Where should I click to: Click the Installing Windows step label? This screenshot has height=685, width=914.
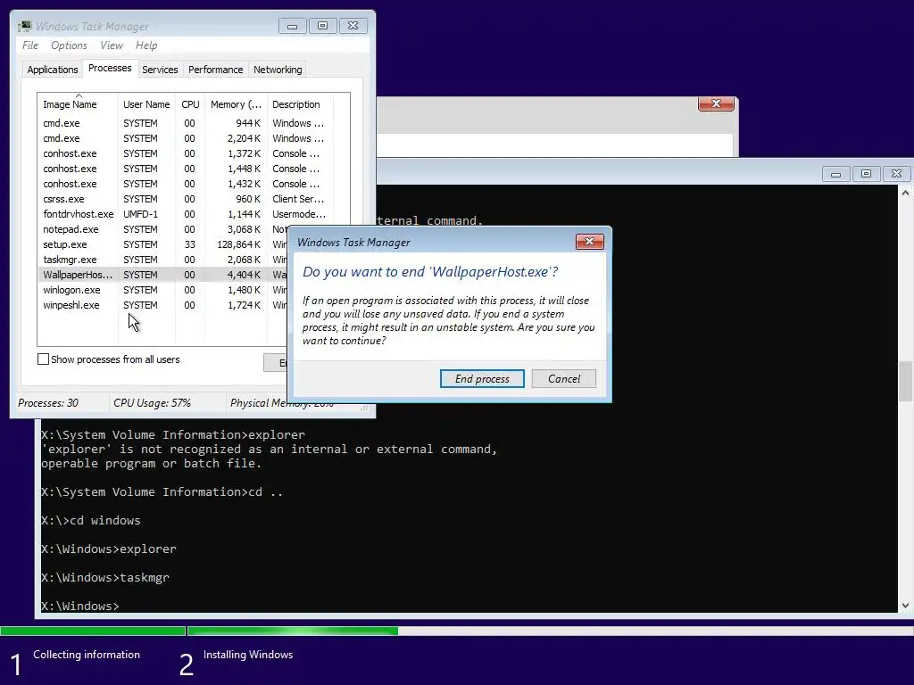tap(248, 654)
